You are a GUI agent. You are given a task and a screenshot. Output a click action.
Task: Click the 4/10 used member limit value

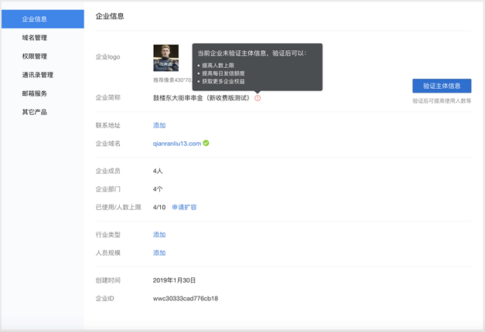[x=159, y=207]
